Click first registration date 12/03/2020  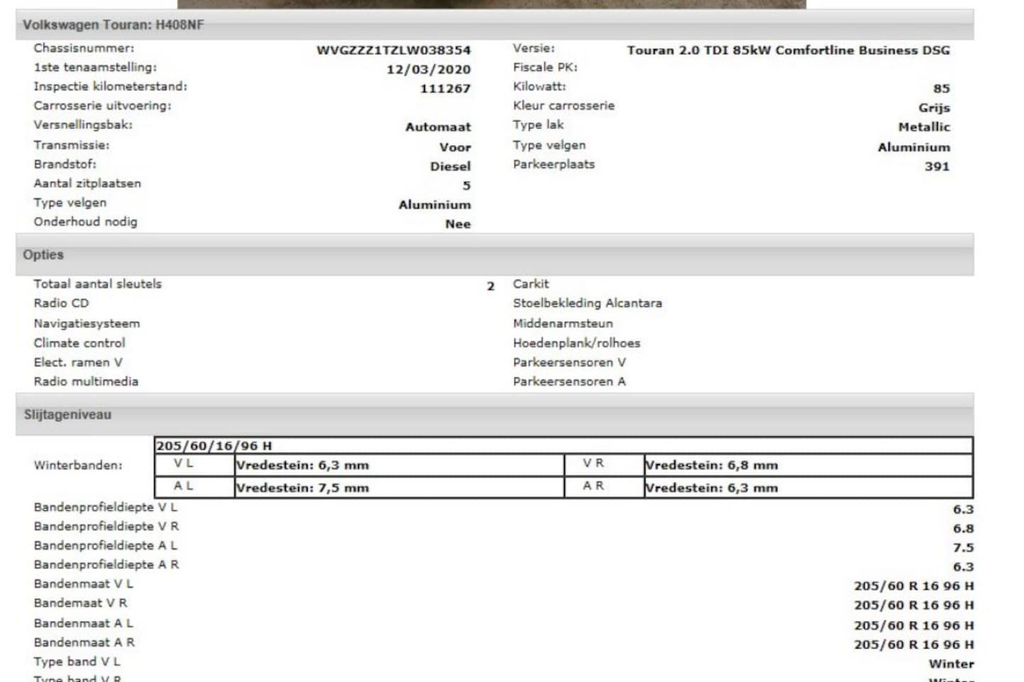pyautogui.click(x=429, y=70)
